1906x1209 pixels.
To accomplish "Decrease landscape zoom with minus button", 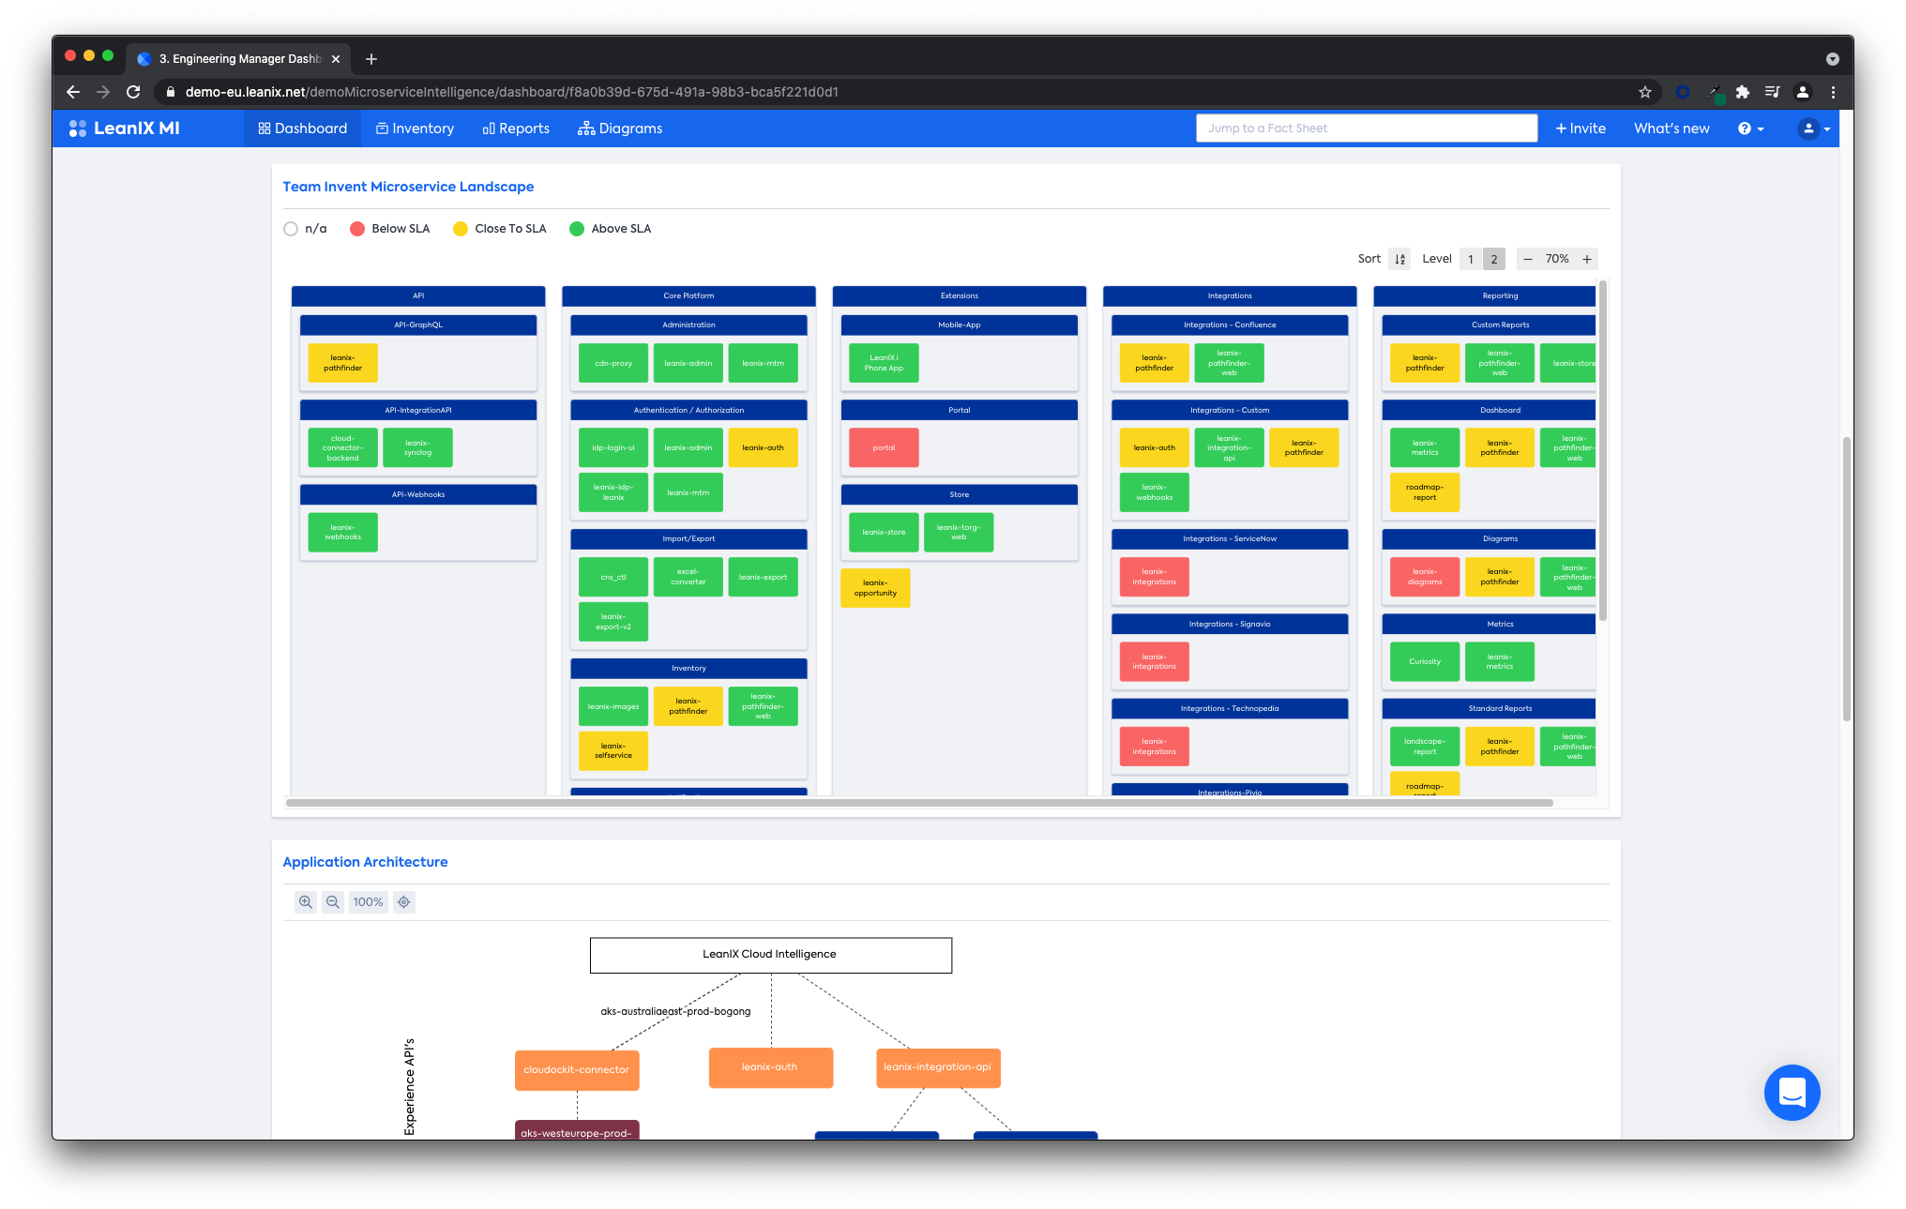I will point(1528,259).
